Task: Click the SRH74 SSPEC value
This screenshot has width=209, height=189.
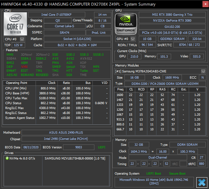Action: point(65,33)
